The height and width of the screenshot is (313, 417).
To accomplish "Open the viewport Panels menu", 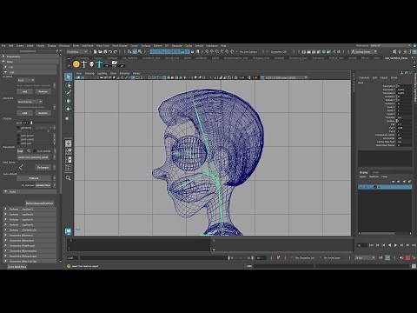I will tap(136, 73).
